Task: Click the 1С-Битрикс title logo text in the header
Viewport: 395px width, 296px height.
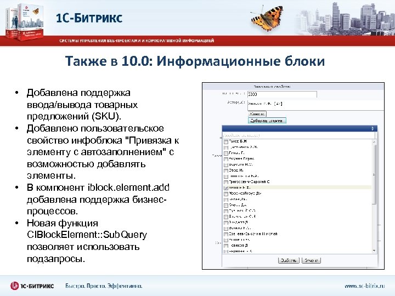Action: (x=89, y=18)
